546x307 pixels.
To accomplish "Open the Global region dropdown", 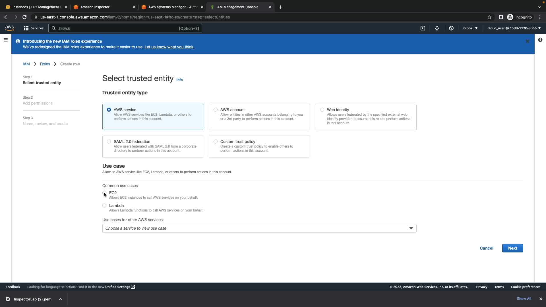I will point(470,28).
